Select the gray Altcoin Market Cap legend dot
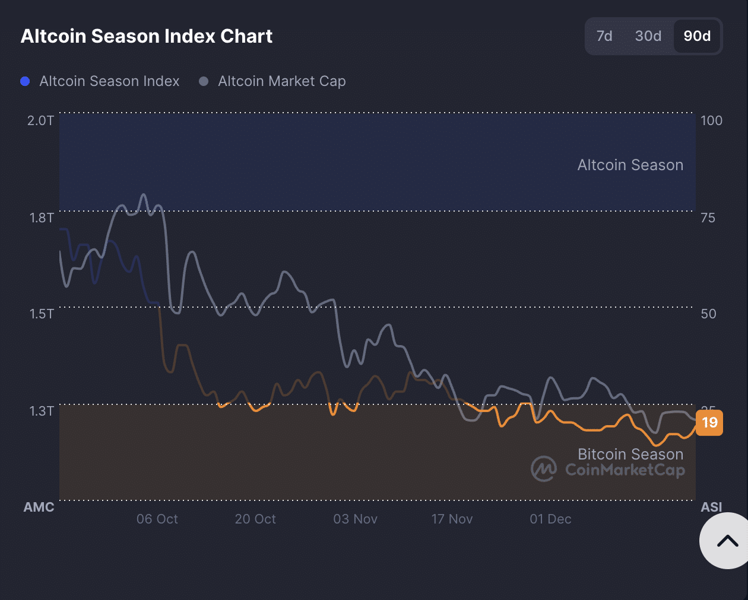 pyautogui.click(x=204, y=81)
